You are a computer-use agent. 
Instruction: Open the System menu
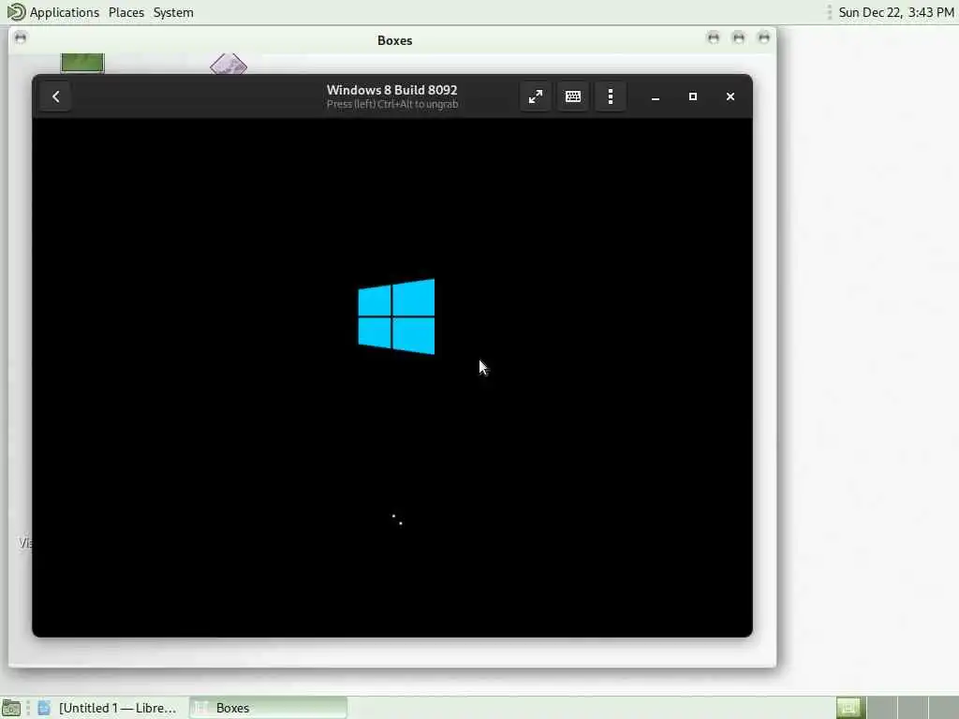pyautogui.click(x=173, y=12)
